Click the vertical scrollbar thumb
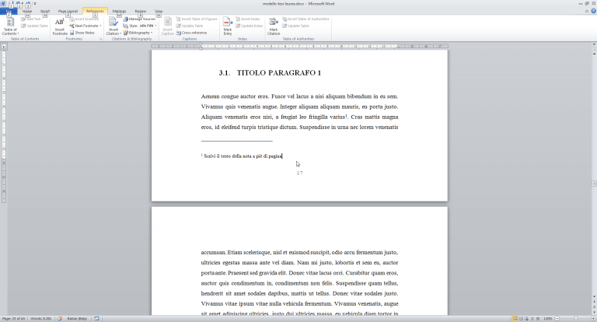The height and width of the screenshot is (322, 597). [594, 184]
